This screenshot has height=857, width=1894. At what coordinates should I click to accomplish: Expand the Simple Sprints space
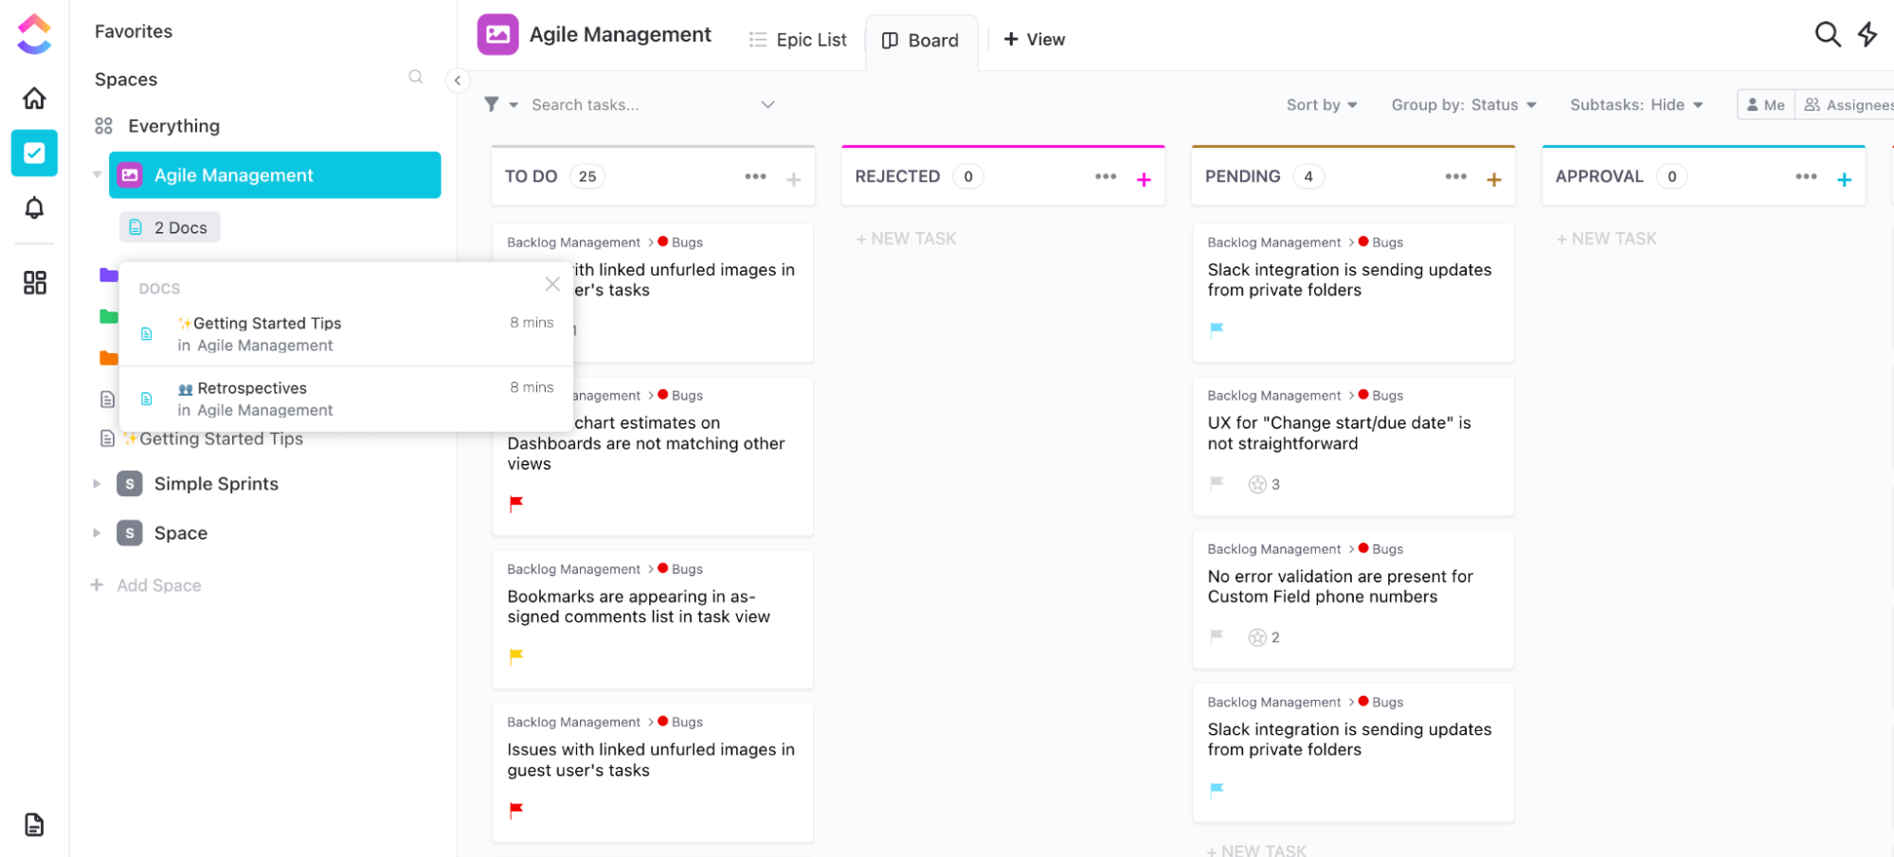(x=97, y=484)
